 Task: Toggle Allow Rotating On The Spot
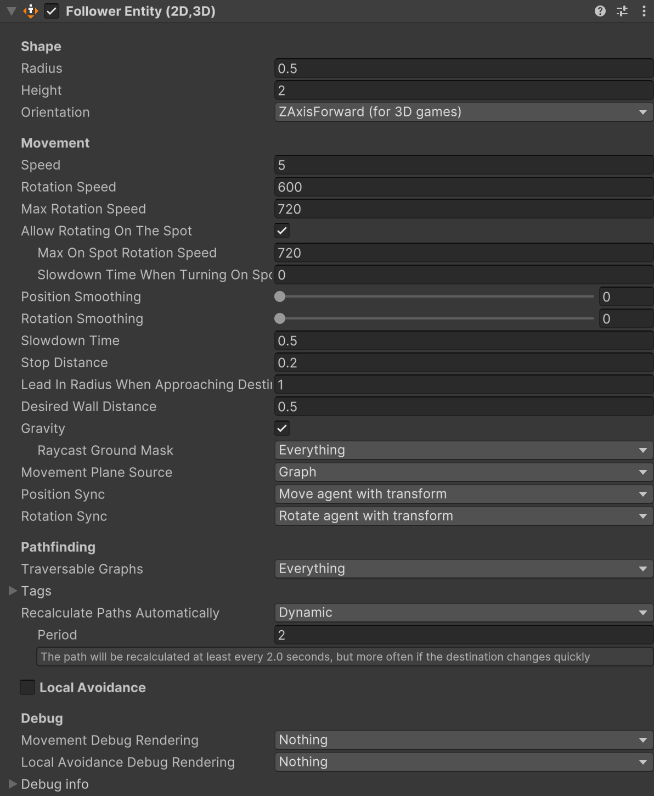(x=282, y=231)
